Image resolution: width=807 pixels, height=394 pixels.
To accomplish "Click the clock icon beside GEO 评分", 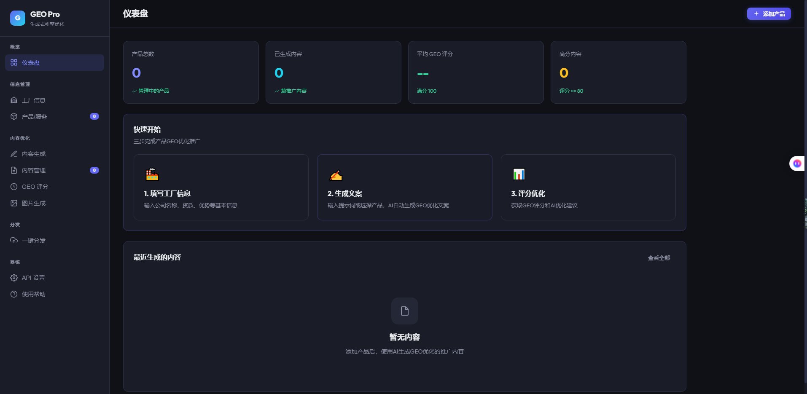I will click(14, 187).
